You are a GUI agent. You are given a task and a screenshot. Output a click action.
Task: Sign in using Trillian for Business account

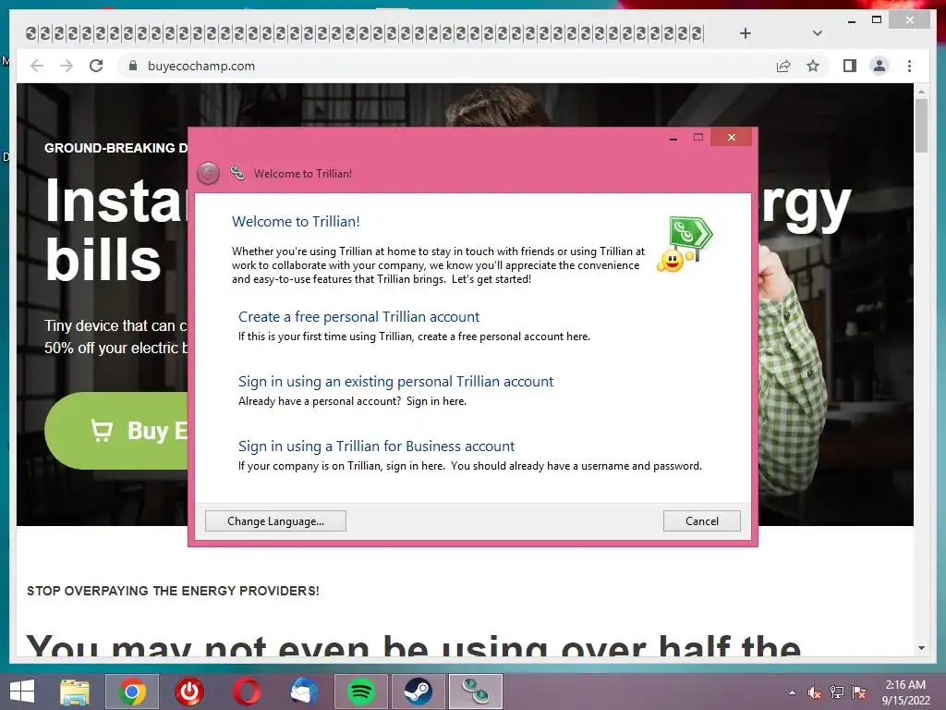coord(377,447)
